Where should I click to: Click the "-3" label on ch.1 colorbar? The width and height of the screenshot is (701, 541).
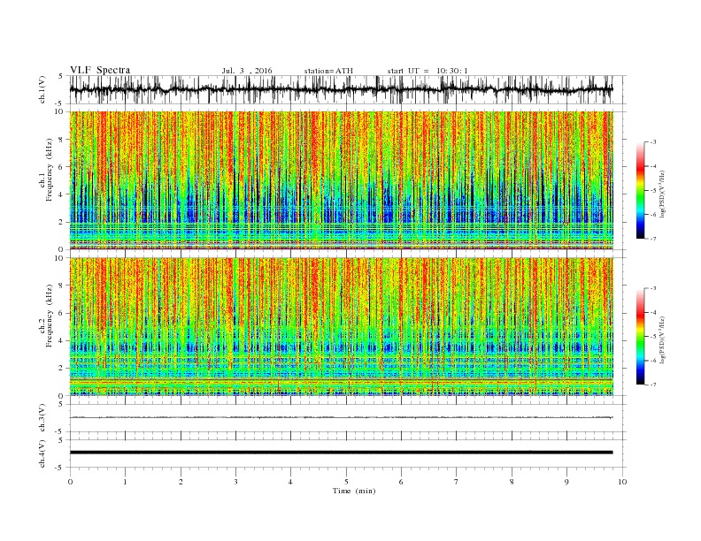653,142
